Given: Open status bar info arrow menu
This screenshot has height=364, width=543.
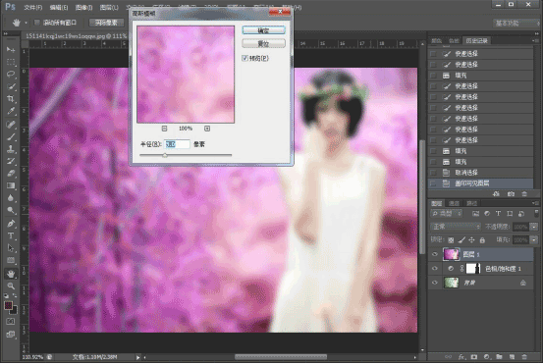Looking at the screenshot, I should [137, 357].
